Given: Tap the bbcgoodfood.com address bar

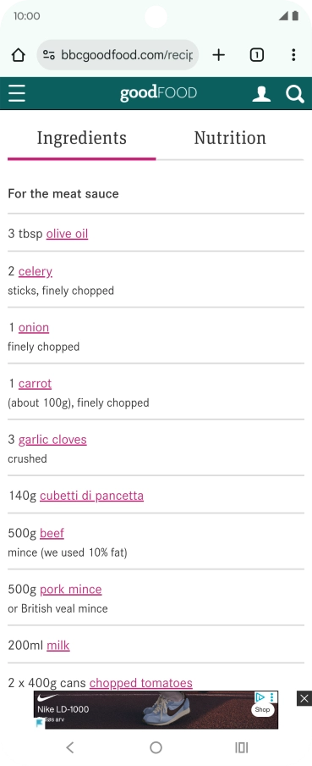Looking at the screenshot, I should click(118, 55).
